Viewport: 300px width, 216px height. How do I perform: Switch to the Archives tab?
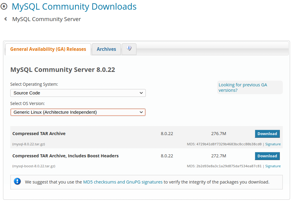(106, 49)
